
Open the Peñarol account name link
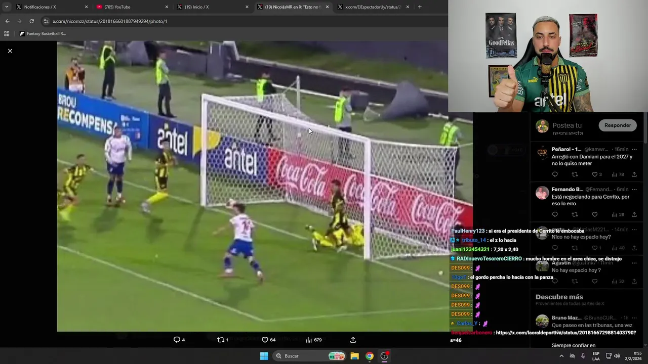tap(566, 150)
